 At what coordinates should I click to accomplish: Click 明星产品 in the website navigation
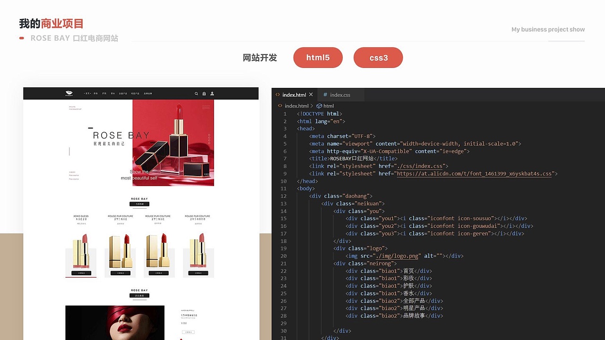coord(136,93)
